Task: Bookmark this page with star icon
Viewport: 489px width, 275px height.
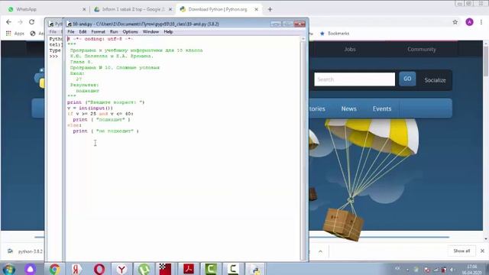Action: pos(455,22)
